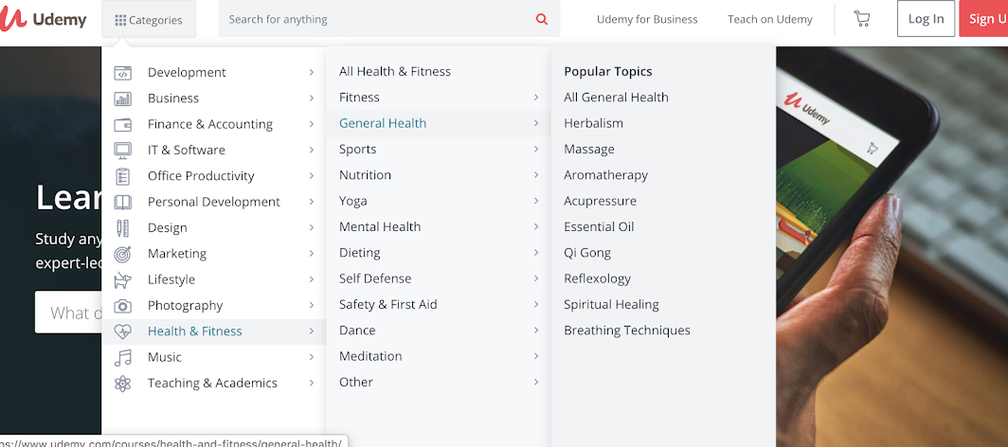Open the Qi Gong topic
Screen dimensions: 1008x447
pyautogui.click(x=587, y=253)
